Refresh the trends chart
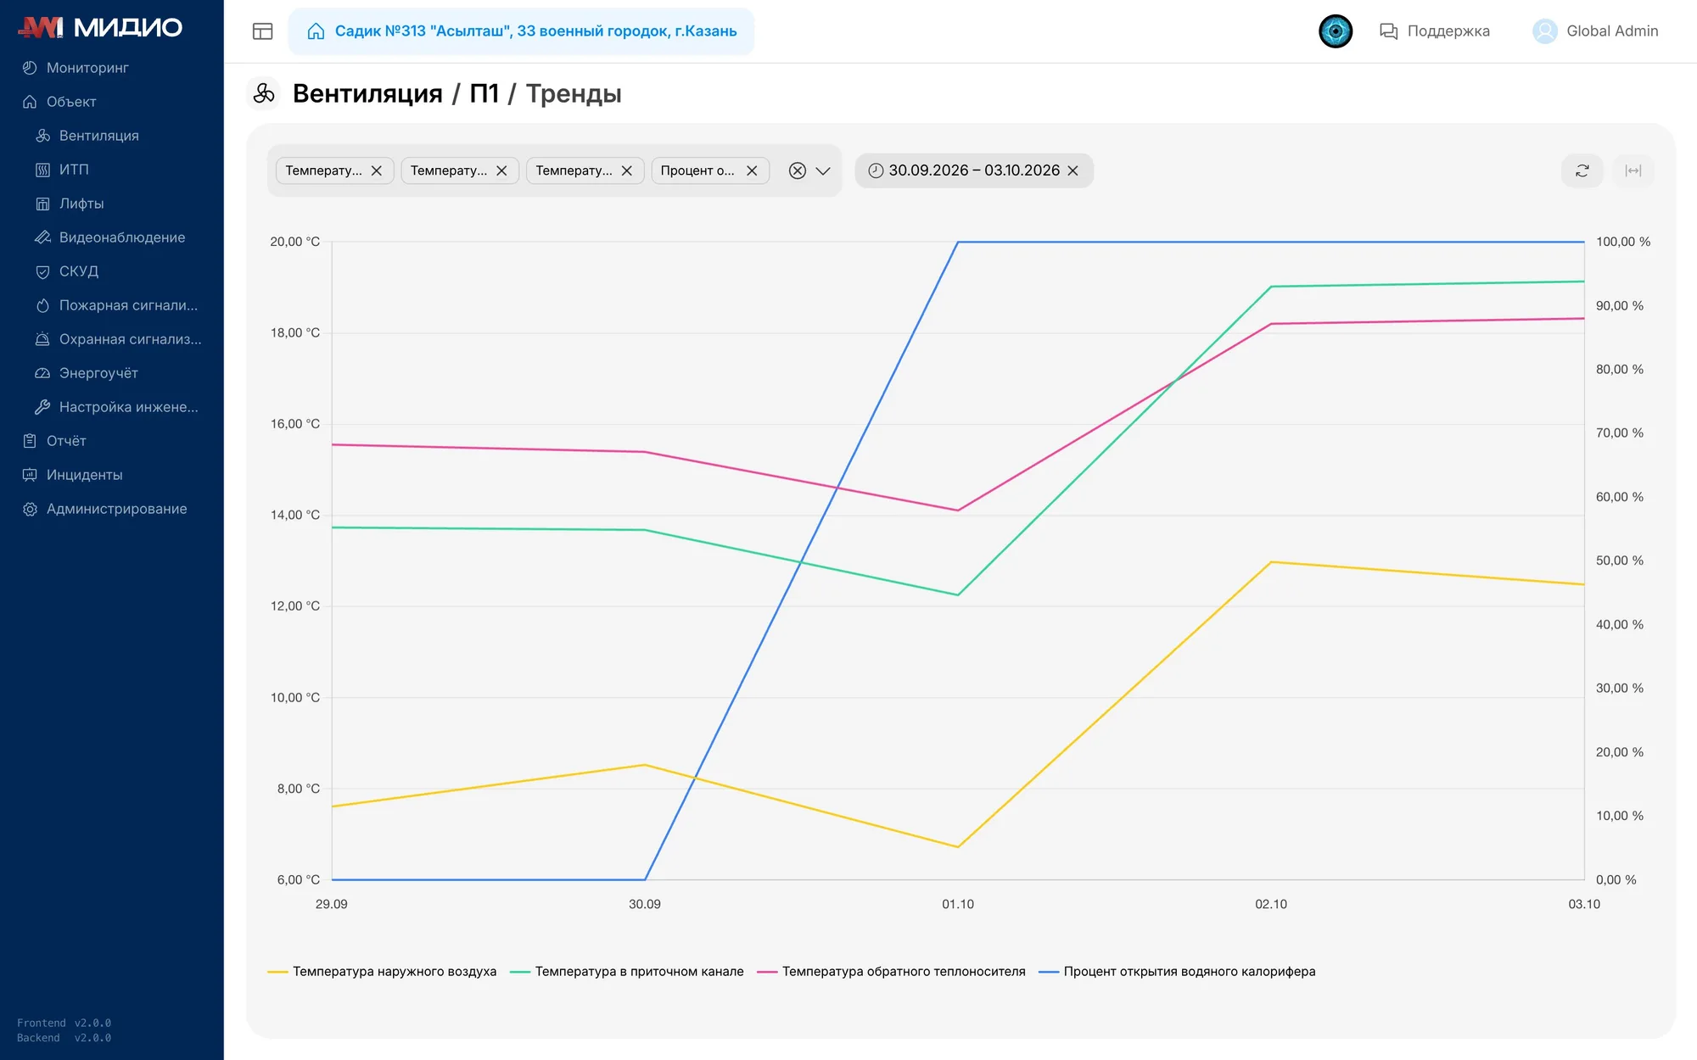 pyautogui.click(x=1582, y=170)
